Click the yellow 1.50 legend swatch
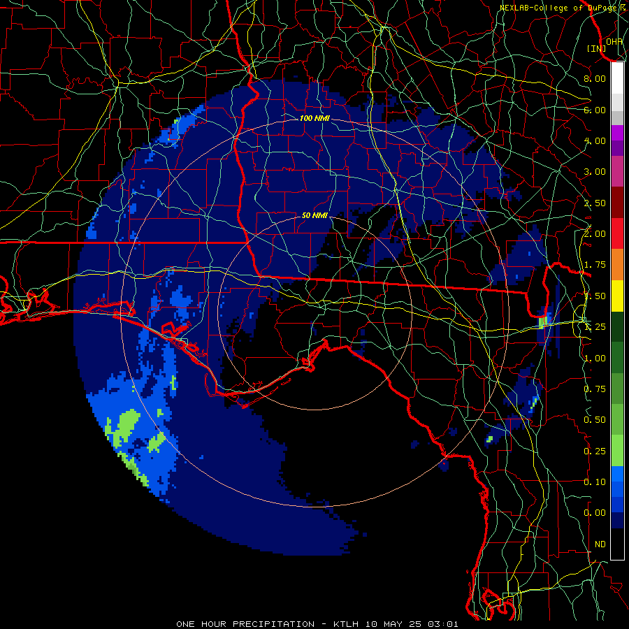This screenshot has height=629, width=629. point(617,296)
